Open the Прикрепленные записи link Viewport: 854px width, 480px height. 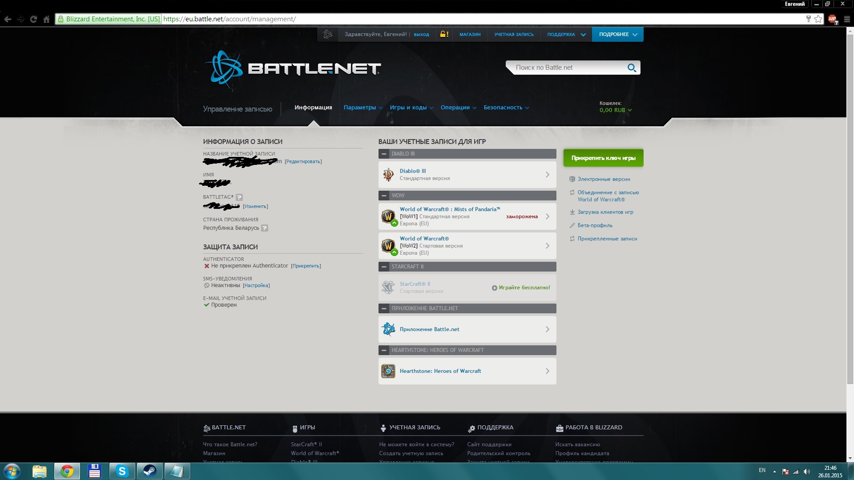607,239
